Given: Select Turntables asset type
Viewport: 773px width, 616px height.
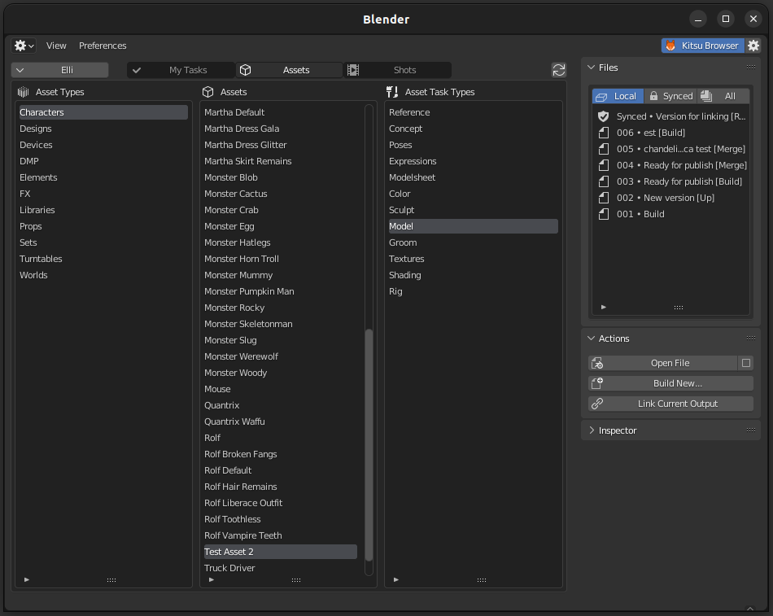Looking at the screenshot, I should click(103, 259).
